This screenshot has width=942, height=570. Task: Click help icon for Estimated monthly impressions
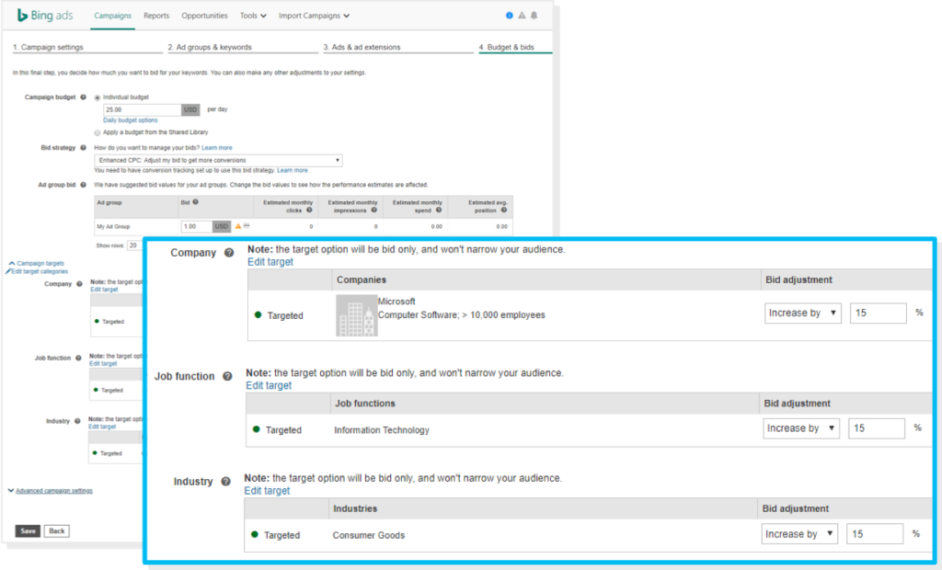coord(373,211)
